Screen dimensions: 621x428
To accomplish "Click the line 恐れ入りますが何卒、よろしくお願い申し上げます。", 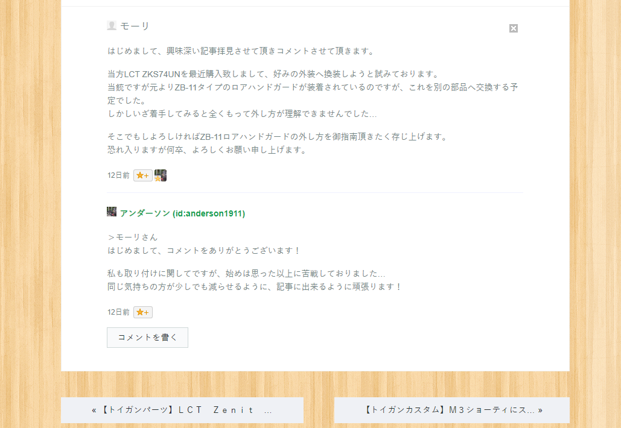I will pyautogui.click(x=207, y=150).
